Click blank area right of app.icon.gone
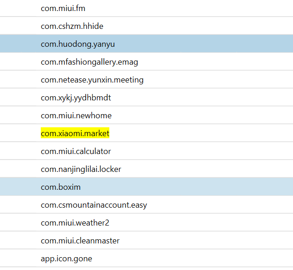 coord(192,259)
